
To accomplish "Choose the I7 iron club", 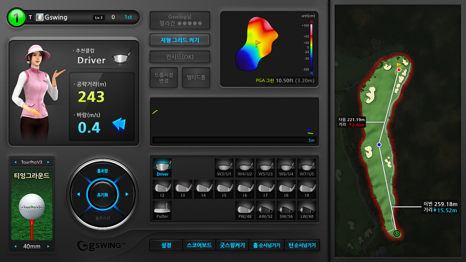I will 266,189.
